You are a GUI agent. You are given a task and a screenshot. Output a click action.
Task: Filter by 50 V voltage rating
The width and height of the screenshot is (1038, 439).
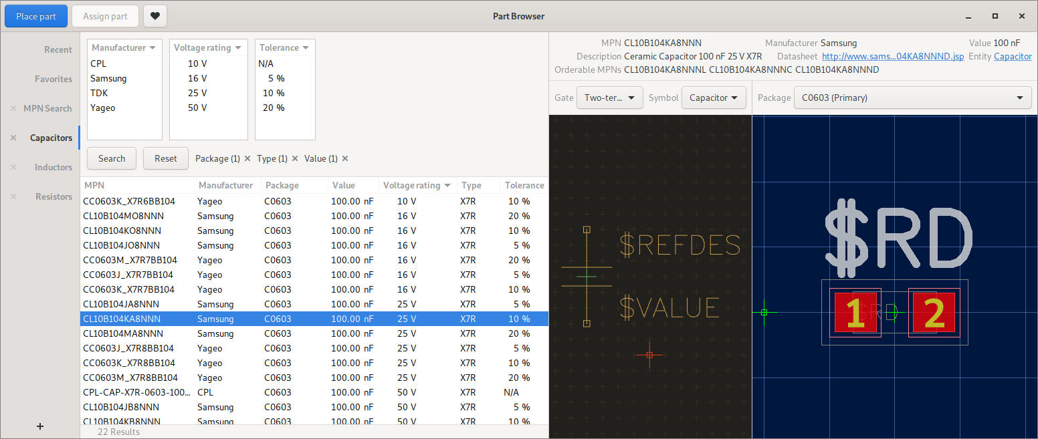pyautogui.click(x=208, y=108)
